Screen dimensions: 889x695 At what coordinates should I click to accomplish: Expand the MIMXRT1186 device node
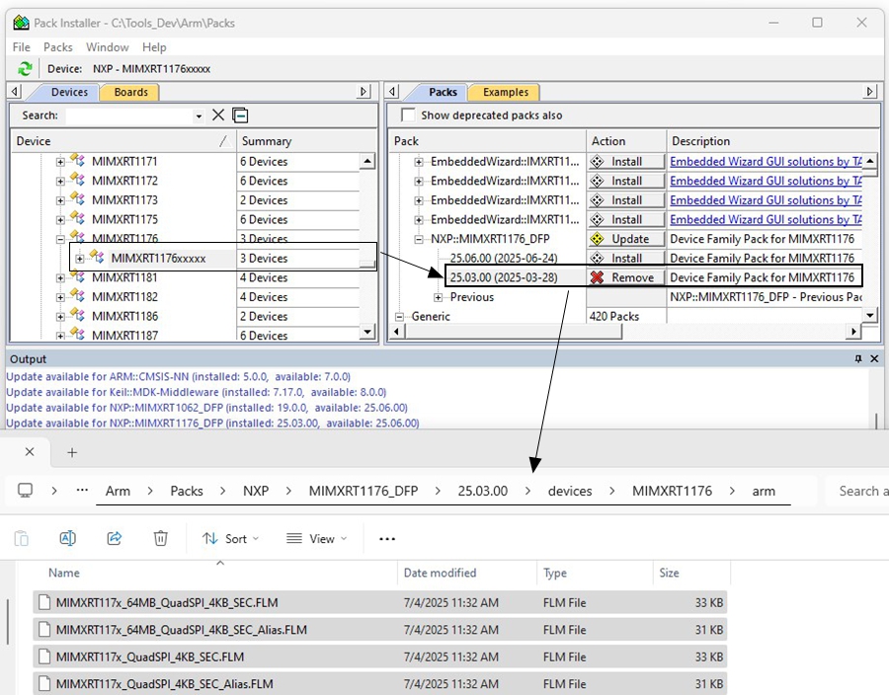tap(60, 317)
